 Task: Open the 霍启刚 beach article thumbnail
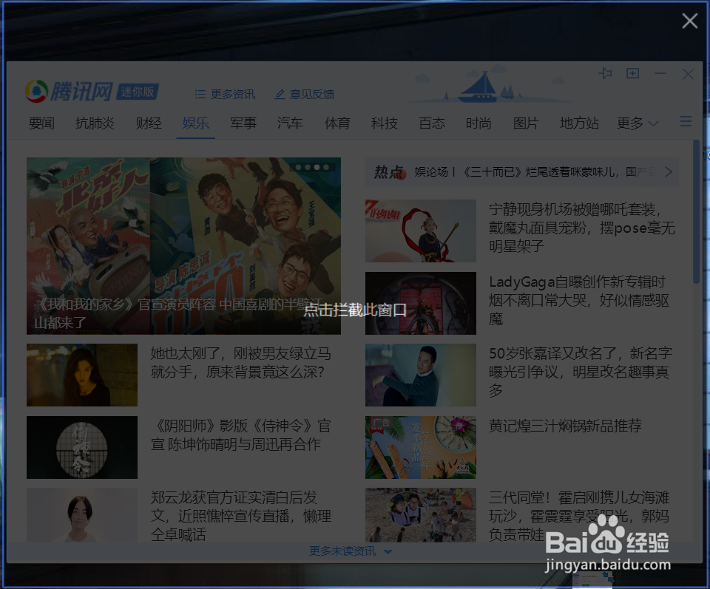click(421, 515)
